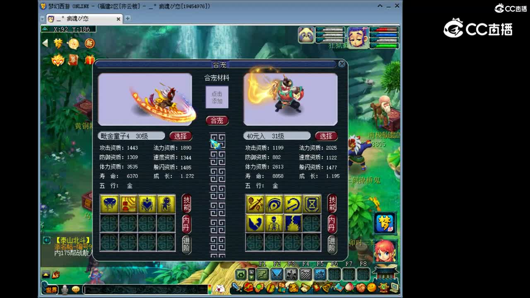Click the snake fangs skill icon
This screenshot has height=298, width=530.
[109, 204]
